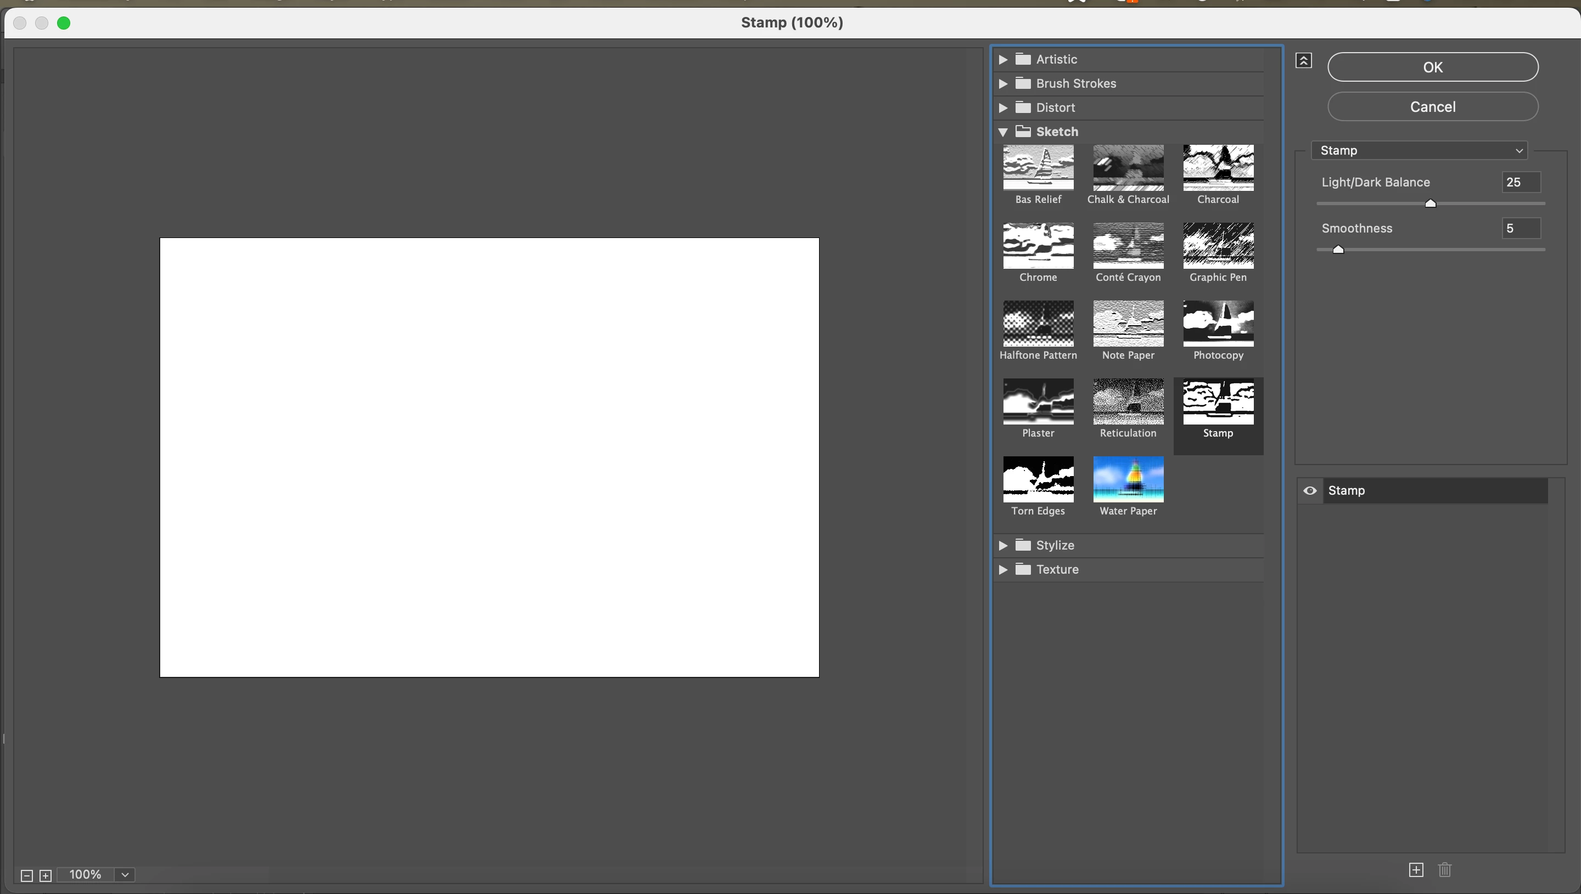Viewport: 1581px width, 894px height.
Task: Select the Stamp effect layer row
Action: pyautogui.click(x=1434, y=490)
